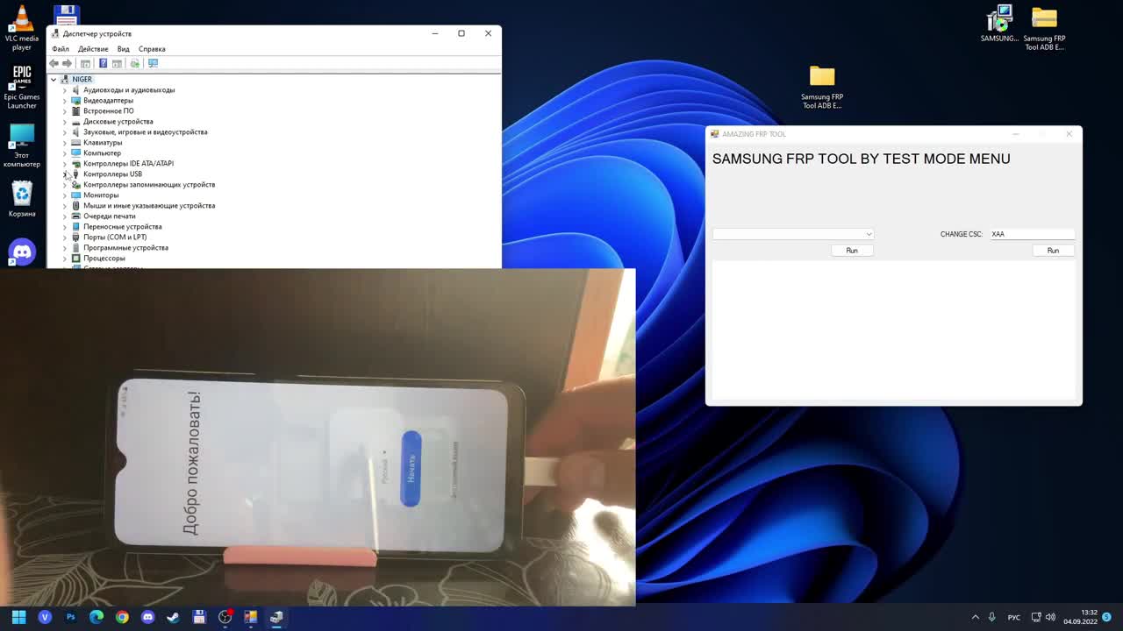The width and height of the screenshot is (1123, 631).
Task: Click the blue Help icon in Device Manager toolbar
Action: [103, 63]
